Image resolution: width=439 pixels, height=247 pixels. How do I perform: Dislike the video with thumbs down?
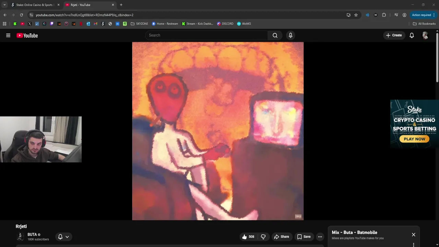(x=263, y=237)
